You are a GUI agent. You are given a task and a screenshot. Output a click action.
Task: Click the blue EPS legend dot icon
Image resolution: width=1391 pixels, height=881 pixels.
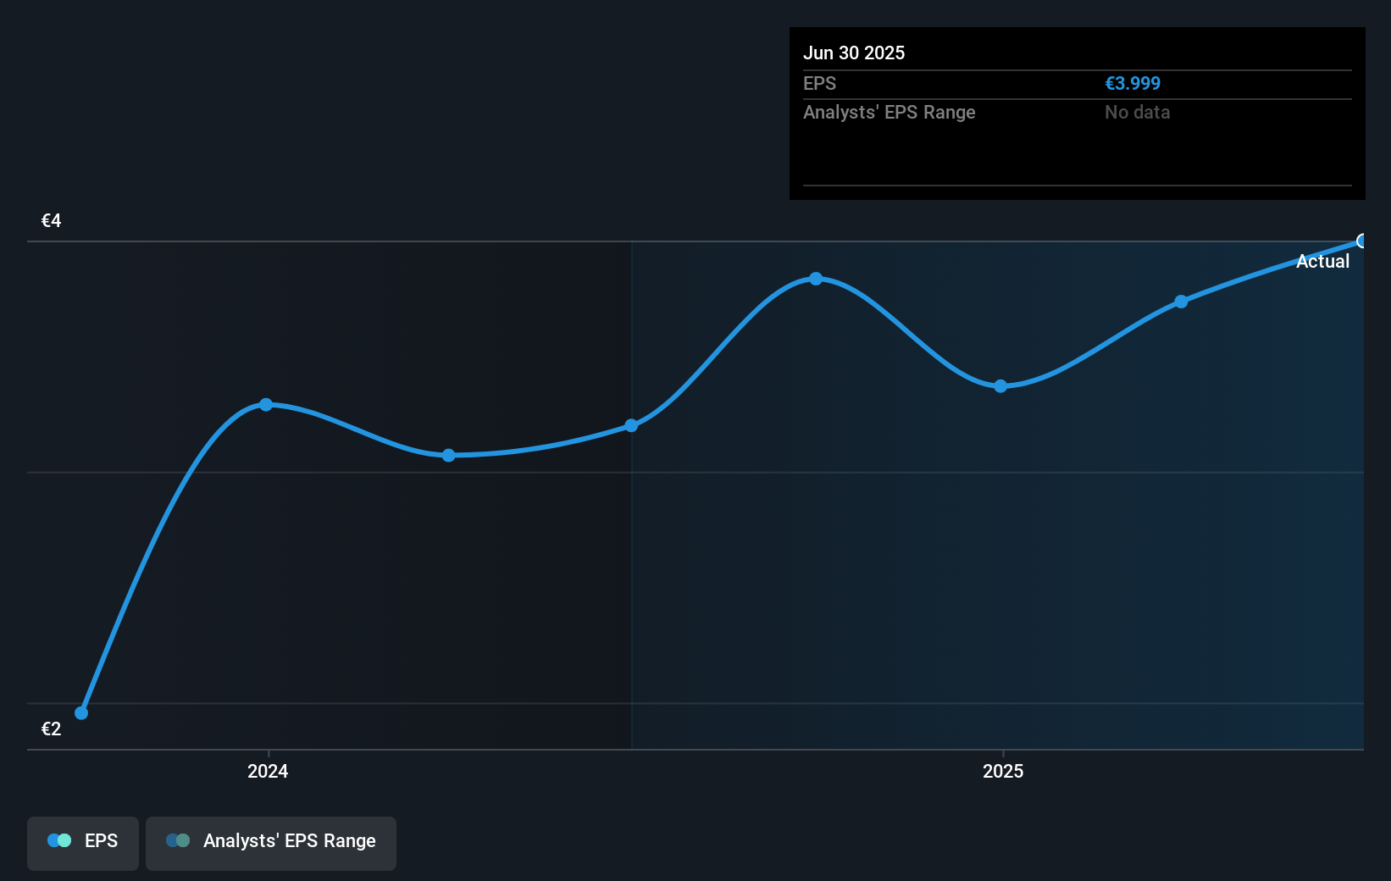tap(59, 840)
